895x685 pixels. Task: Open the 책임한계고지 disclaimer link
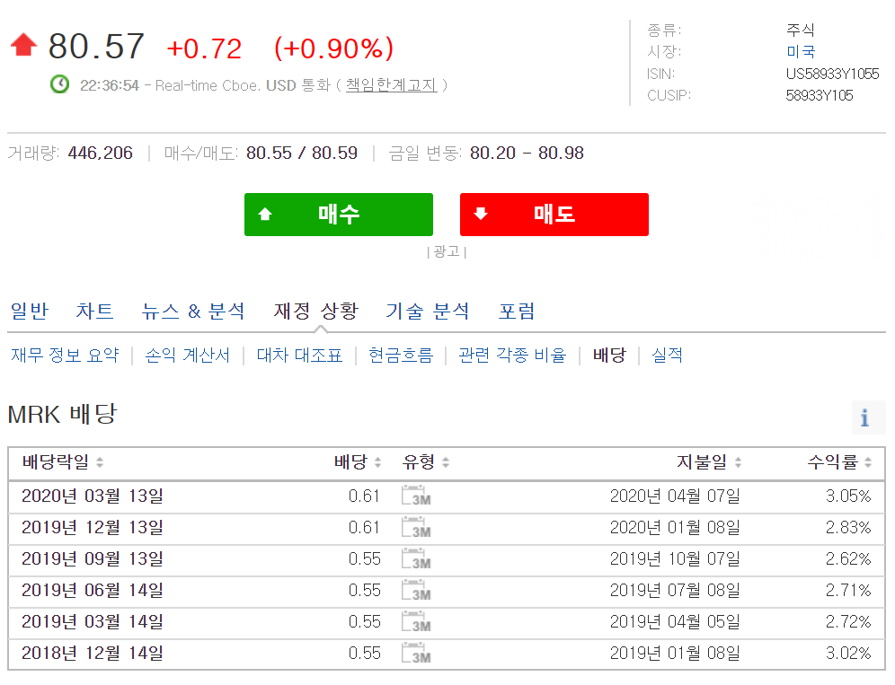(x=391, y=85)
